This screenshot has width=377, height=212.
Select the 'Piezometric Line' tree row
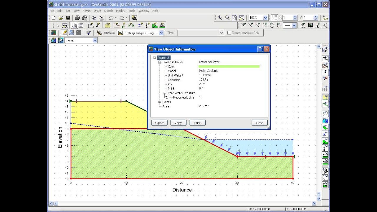pos(183,97)
